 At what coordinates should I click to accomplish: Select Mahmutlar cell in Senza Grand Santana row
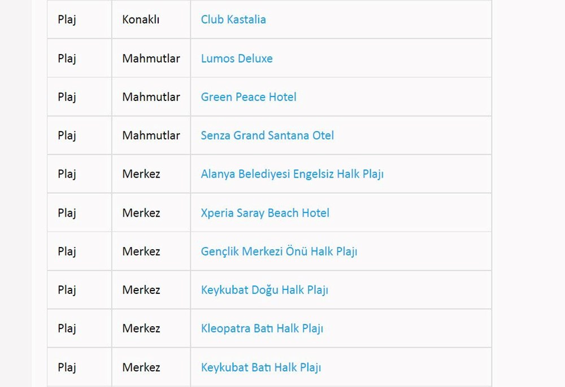coord(151,135)
